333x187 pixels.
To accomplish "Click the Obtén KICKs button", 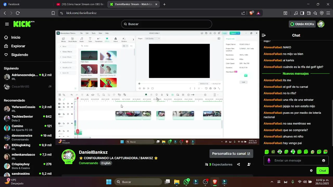I will coord(302,24).
